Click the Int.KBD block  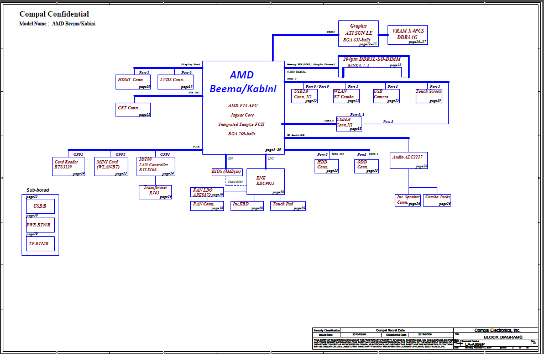[x=247, y=206]
